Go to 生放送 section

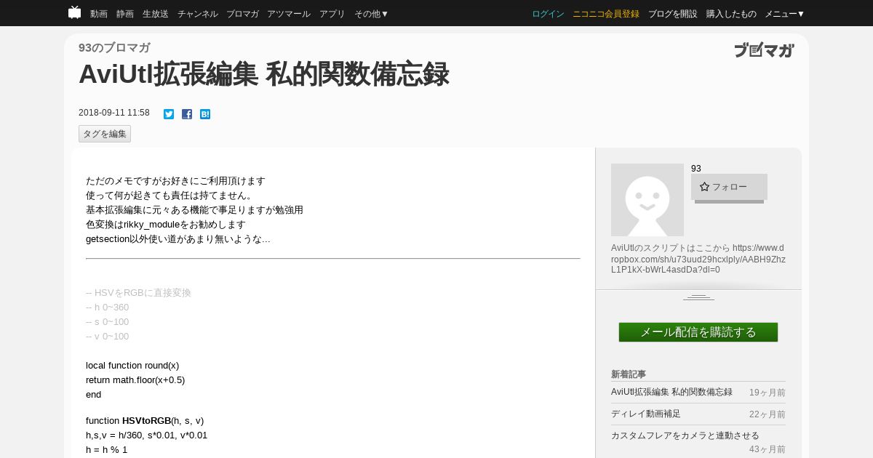click(x=156, y=14)
